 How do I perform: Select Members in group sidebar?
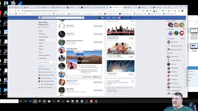click(42, 40)
